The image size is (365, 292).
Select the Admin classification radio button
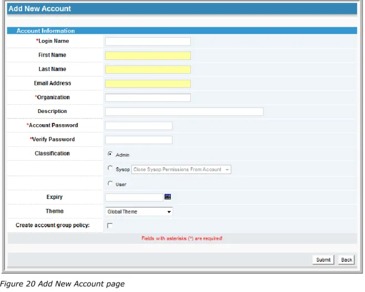tap(110, 154)
